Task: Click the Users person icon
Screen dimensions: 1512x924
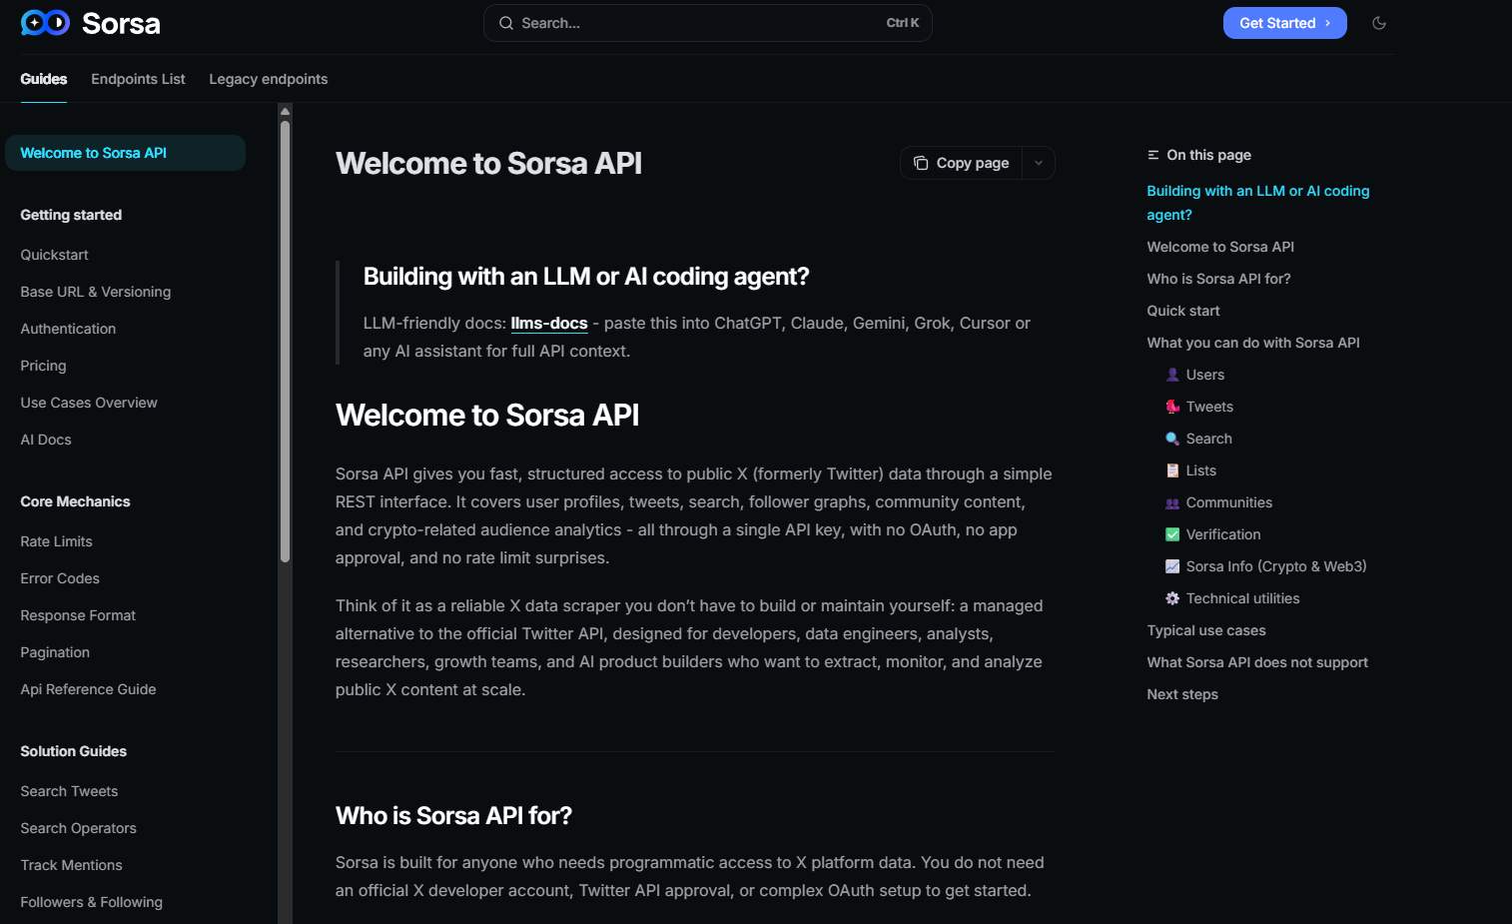Action: [1172, 375]
